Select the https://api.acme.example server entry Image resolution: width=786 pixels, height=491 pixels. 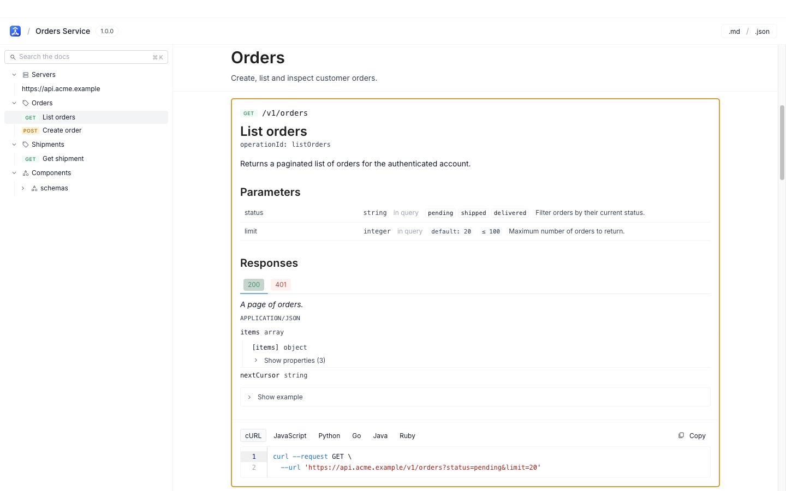coord(61,89)
